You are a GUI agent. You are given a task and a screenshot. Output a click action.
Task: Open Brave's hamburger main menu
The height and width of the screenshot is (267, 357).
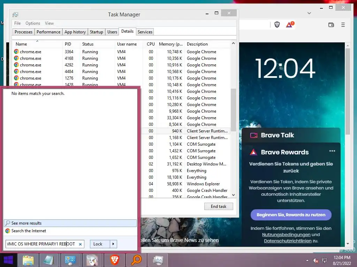tap(343, 25)
